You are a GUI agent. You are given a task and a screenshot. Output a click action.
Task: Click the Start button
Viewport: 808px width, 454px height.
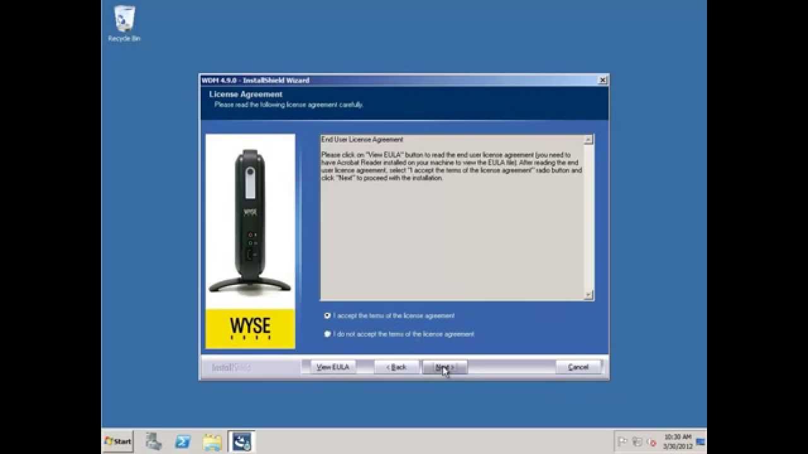tap(118, 441)
